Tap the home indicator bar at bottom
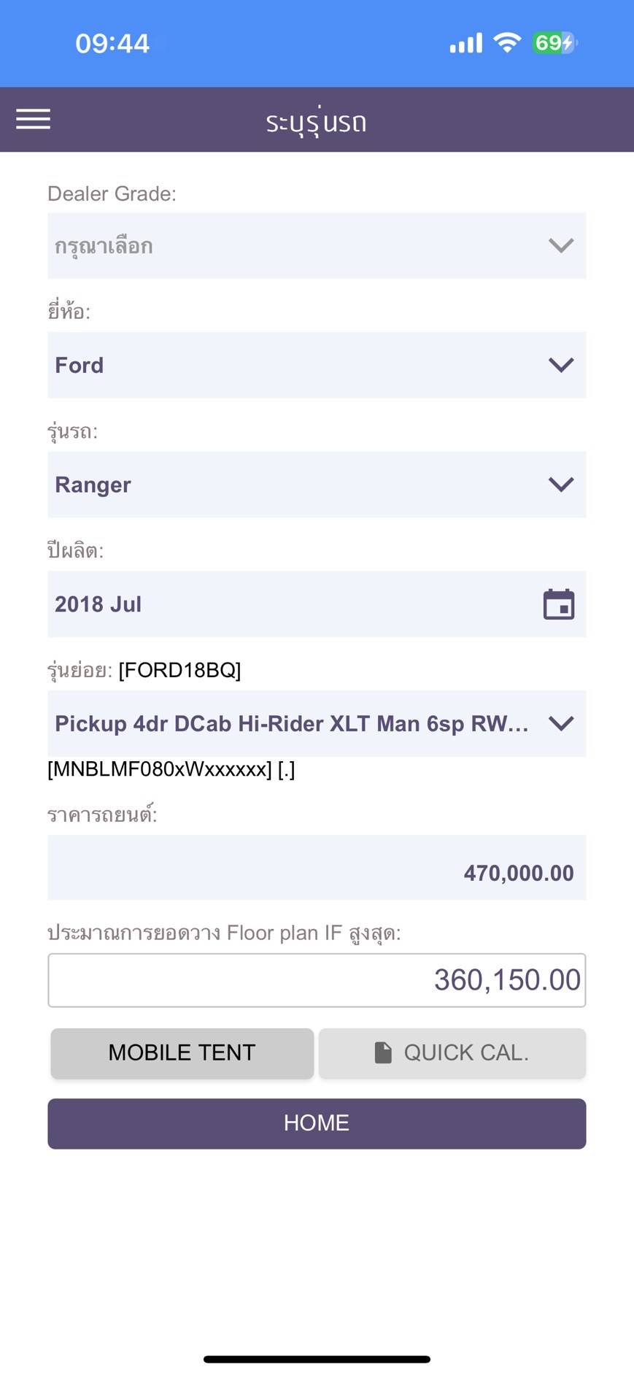 point(317,1359)
